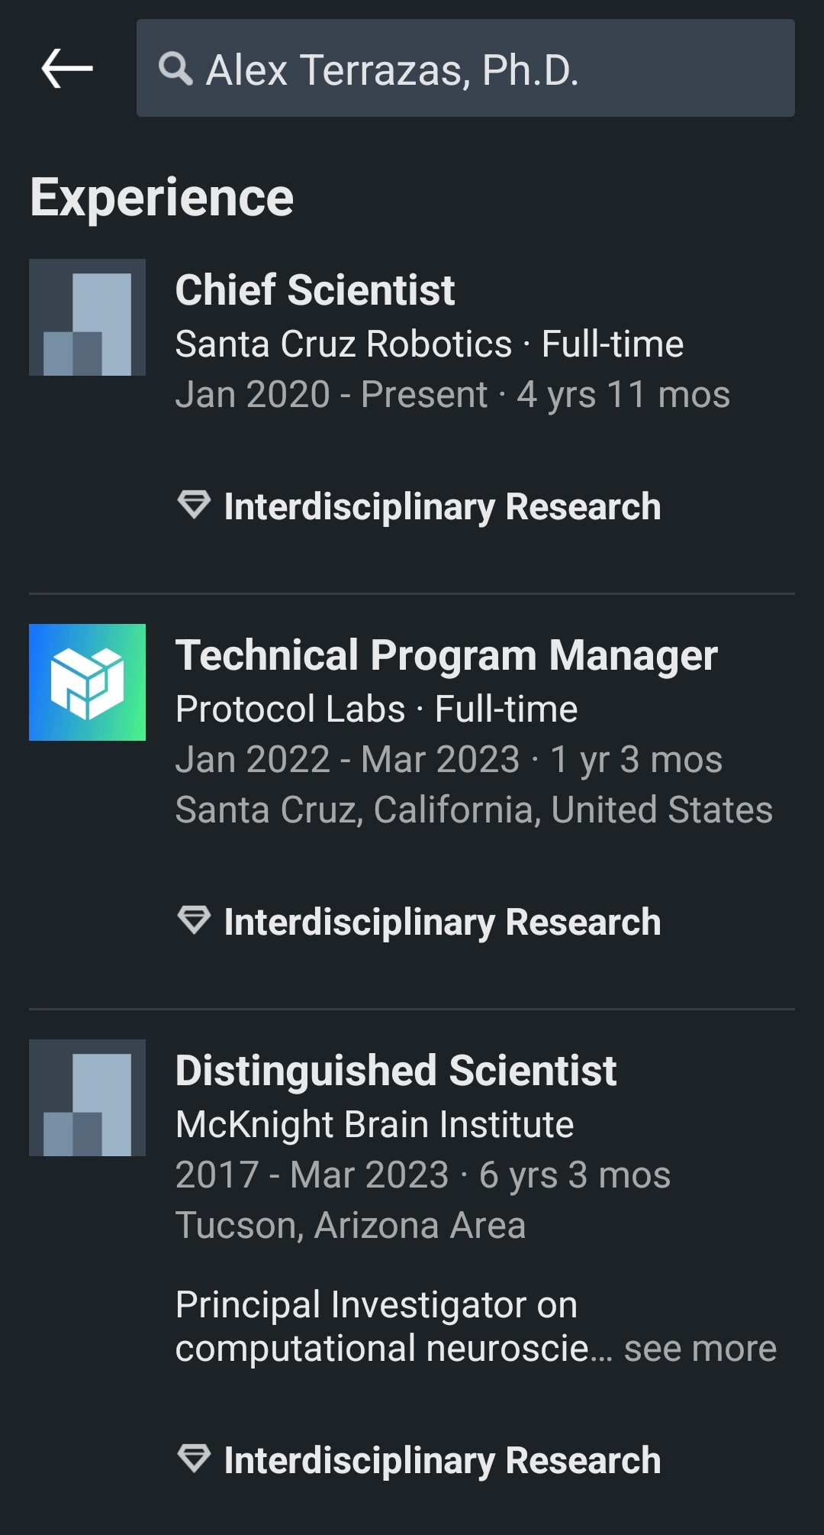
Task: Tap the skill diamond icon under Chief Scientist
Action: coord(194,505)
